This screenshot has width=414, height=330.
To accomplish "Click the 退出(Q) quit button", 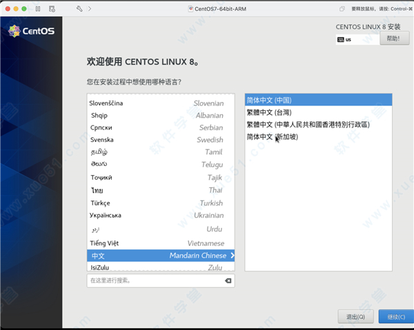I will pyautogui.click(x=355, y=316).
